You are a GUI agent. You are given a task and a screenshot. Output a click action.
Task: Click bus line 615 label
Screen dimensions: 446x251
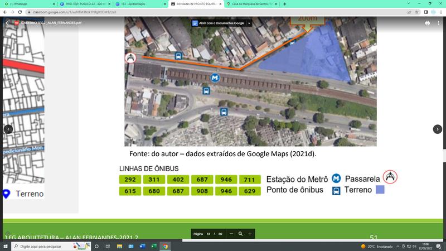(130, 191)
